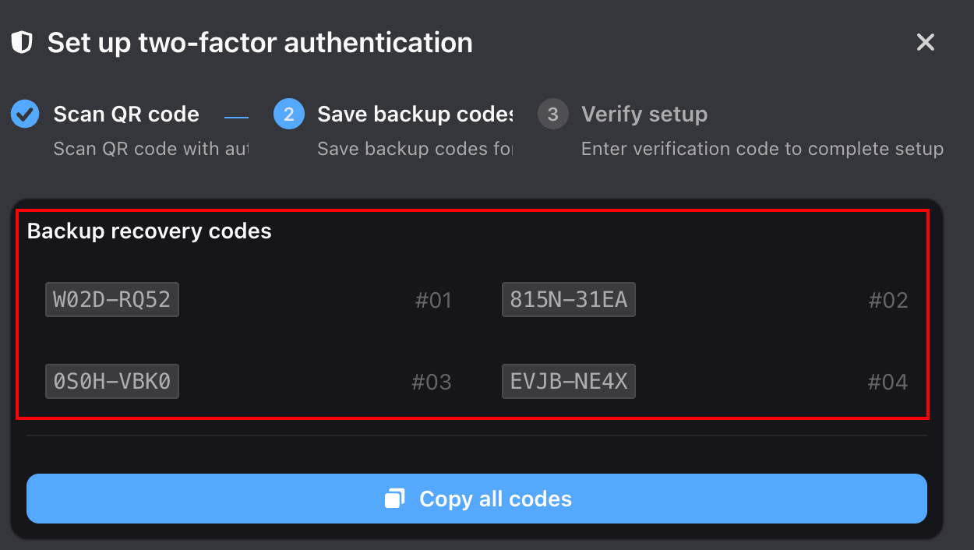
Task: Go back to the Scan QR code step
Action: coord(126,115)
